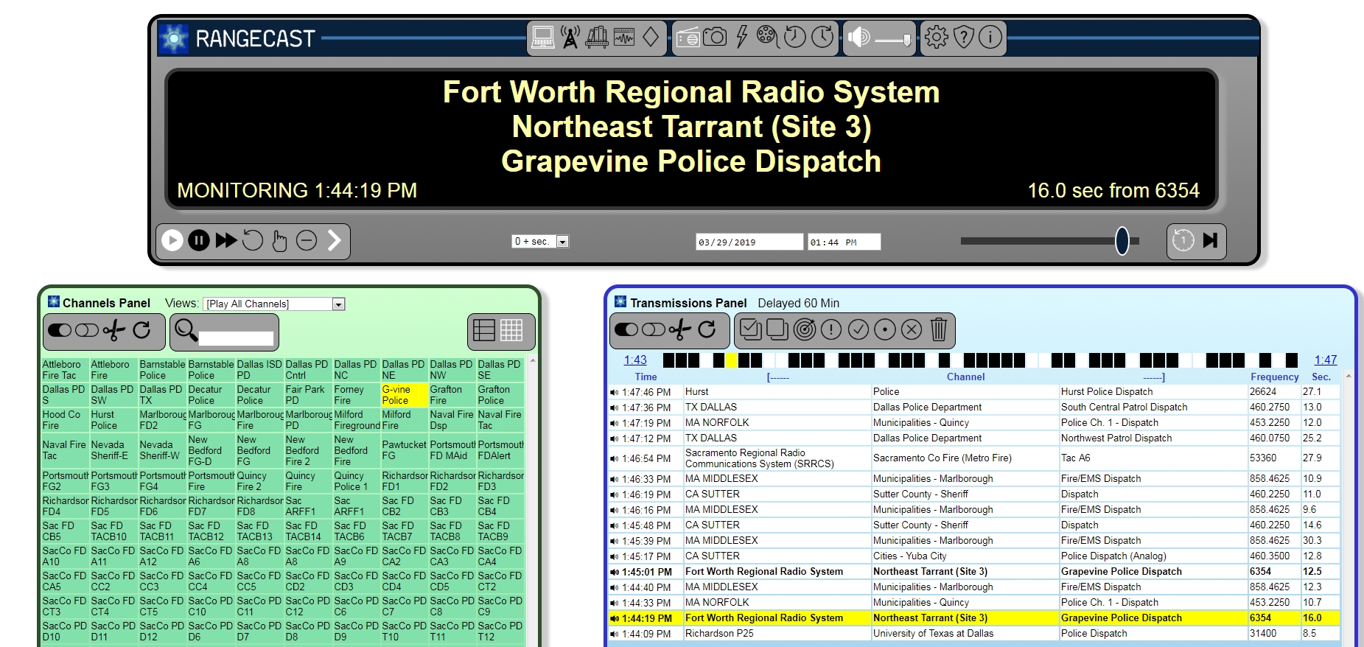This screenshot has width=1364, height=647.
Task: Click the target icon in Transmissions Panel
Action: 804,329
